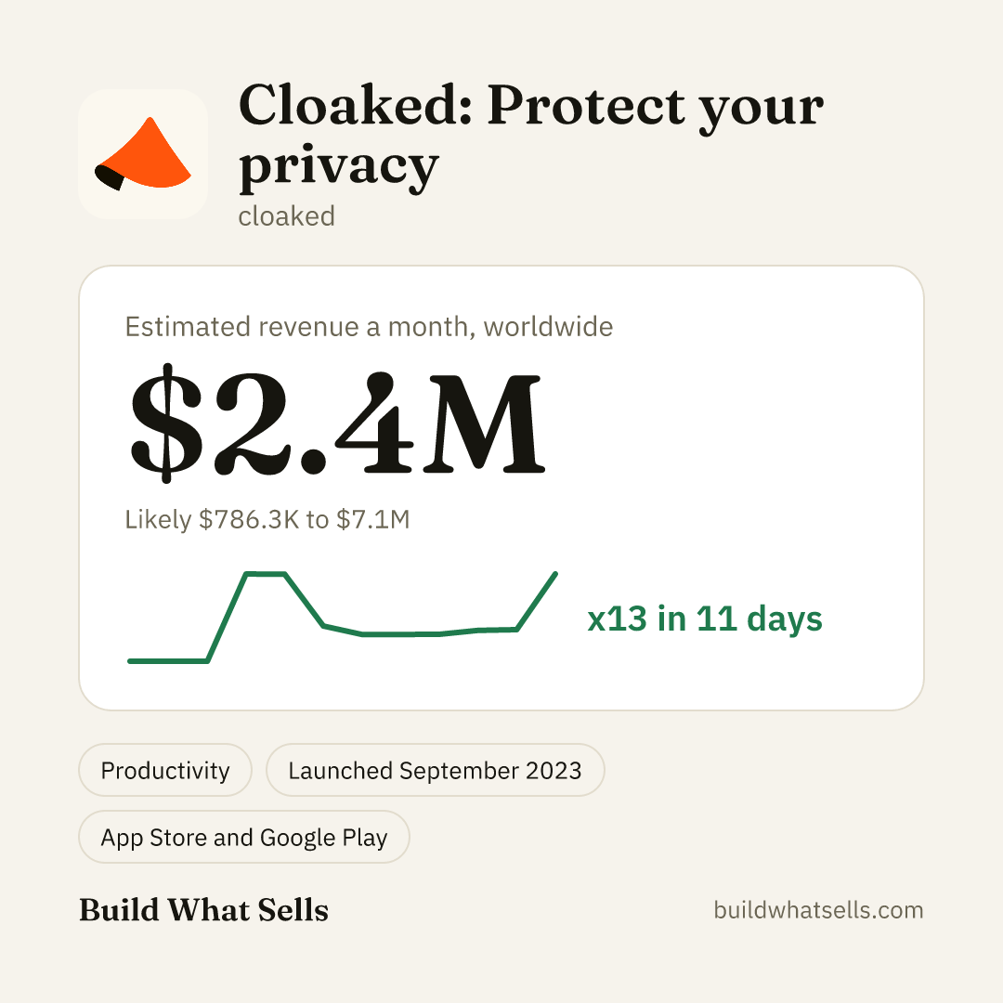Click "Estimated revenue a month, worldwide" label
The width and height of the screenshot is (1003, 1003).
(369, 327)
